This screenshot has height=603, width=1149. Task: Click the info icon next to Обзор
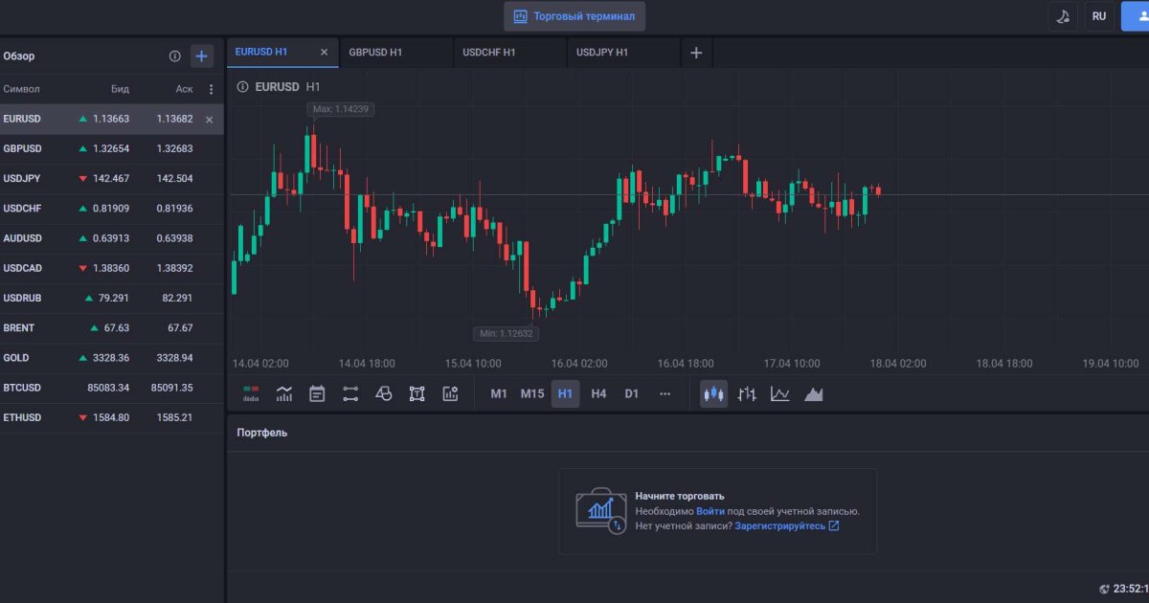pyautogui.click(x=174, y=56)
